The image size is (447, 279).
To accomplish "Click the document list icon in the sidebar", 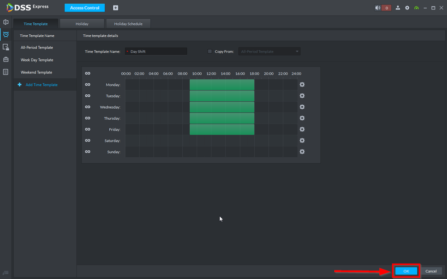I will pyautogui.click(x=5, y=72).
